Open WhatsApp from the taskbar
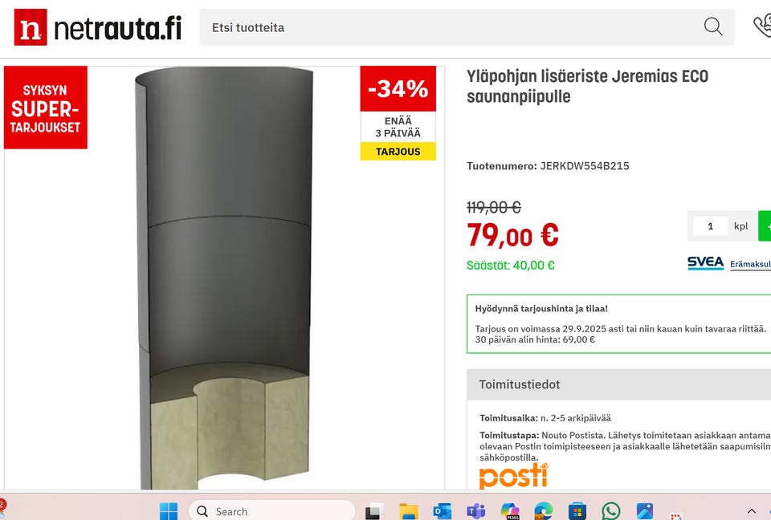This screenshot has height=520, width=771. pyautogui.click(x=610, y=512)
